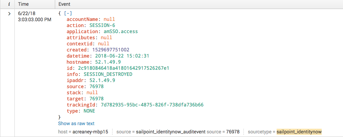Click the event time 3:03:03.000 PM
This screenshot has height=137, width=343.
coord(35,20)
